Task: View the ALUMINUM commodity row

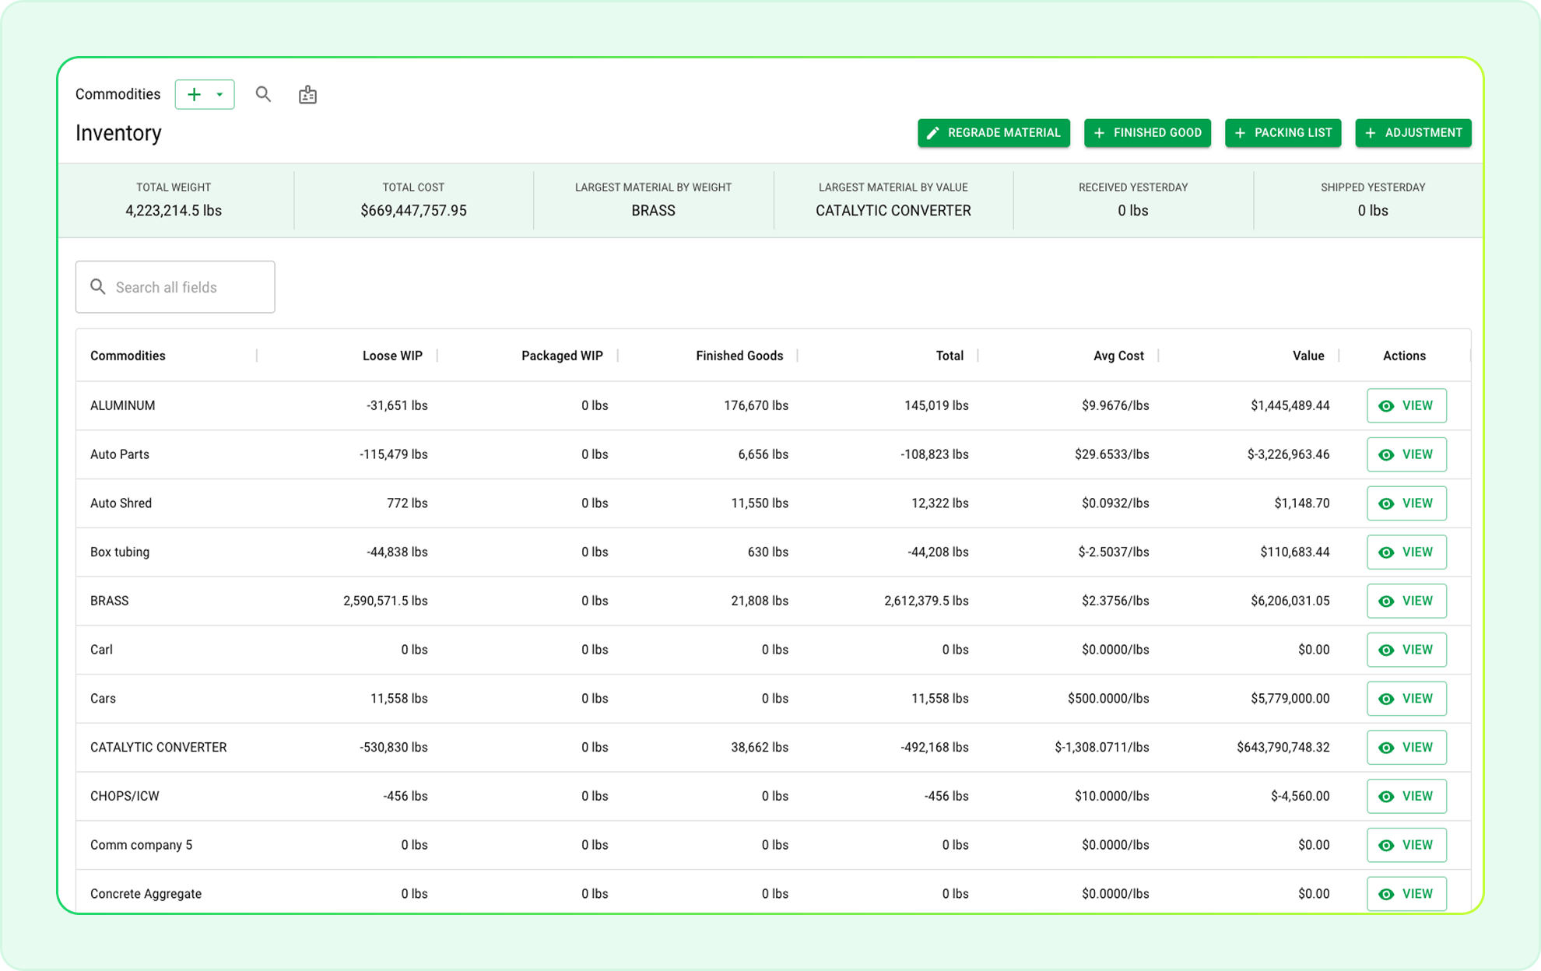Action: (x=1406, y=405)
